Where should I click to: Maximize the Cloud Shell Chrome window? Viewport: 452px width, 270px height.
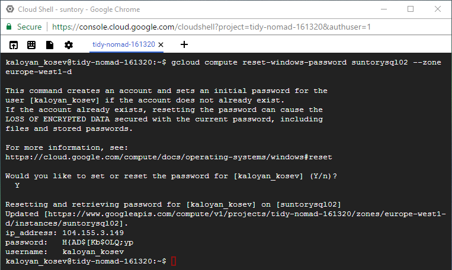click(410, 9)
